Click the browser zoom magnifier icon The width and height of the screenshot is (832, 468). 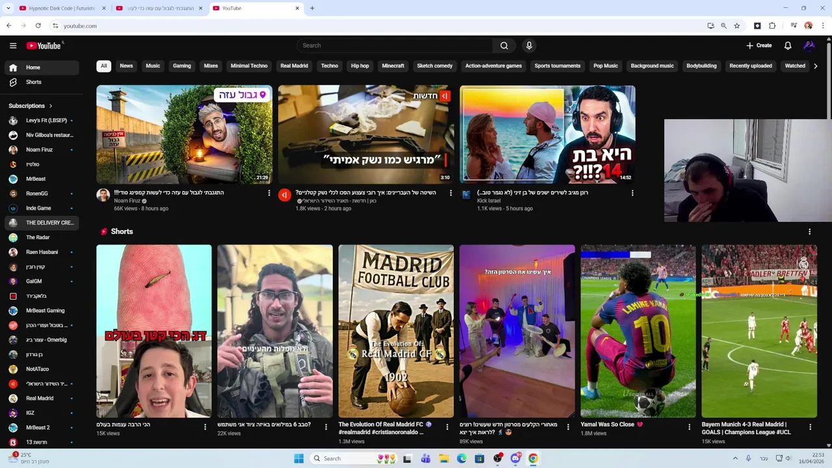[x=723, y=26]
